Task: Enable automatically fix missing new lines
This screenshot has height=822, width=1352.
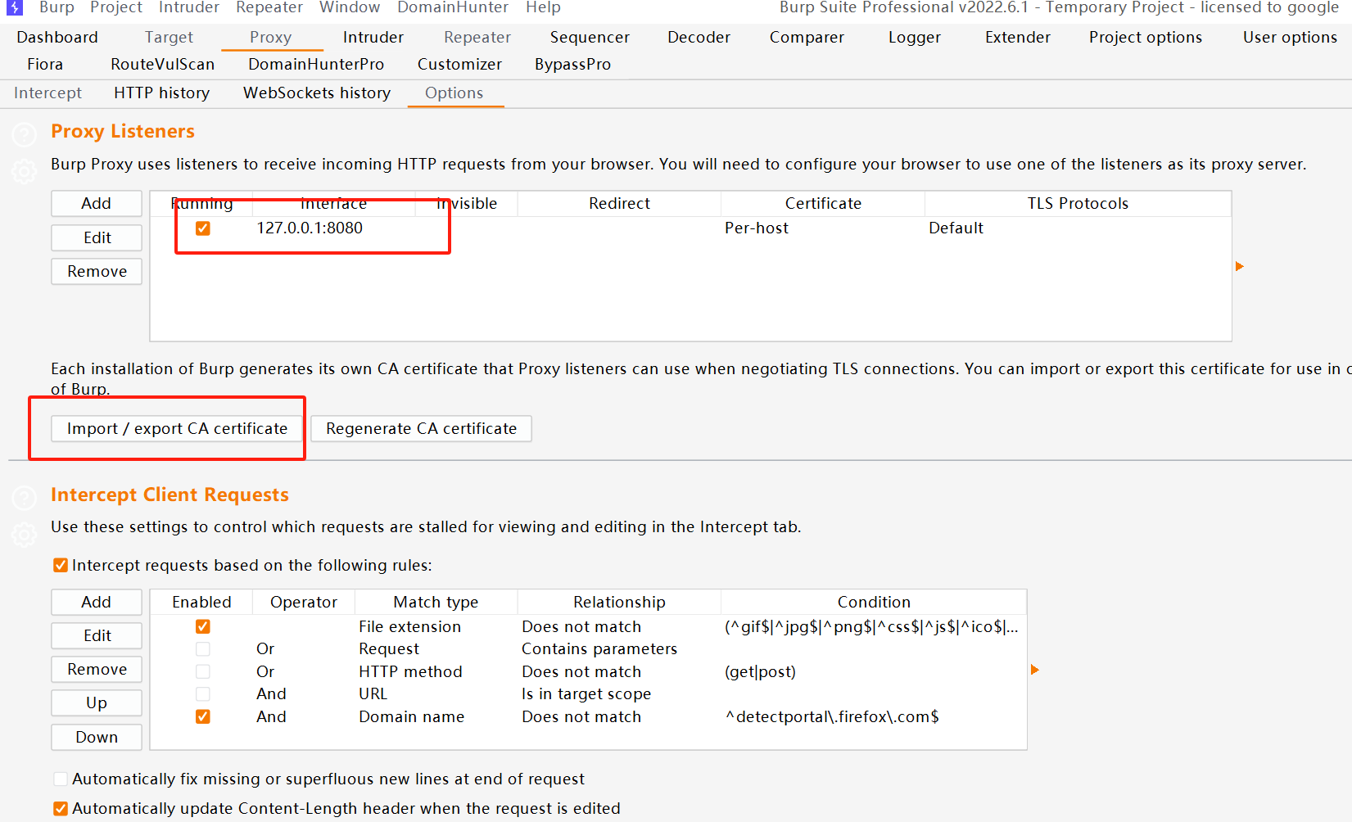Action: tap(61, 779)
